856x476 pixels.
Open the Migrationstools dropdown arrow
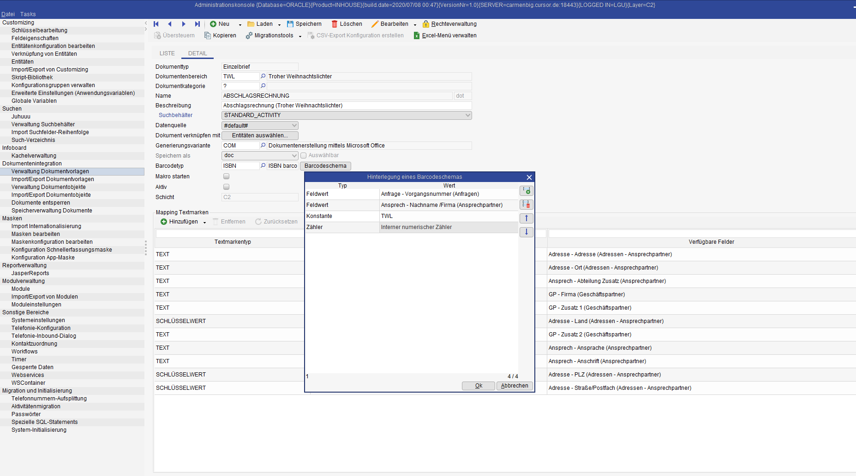pyautogui.click(x=300, y=36)
